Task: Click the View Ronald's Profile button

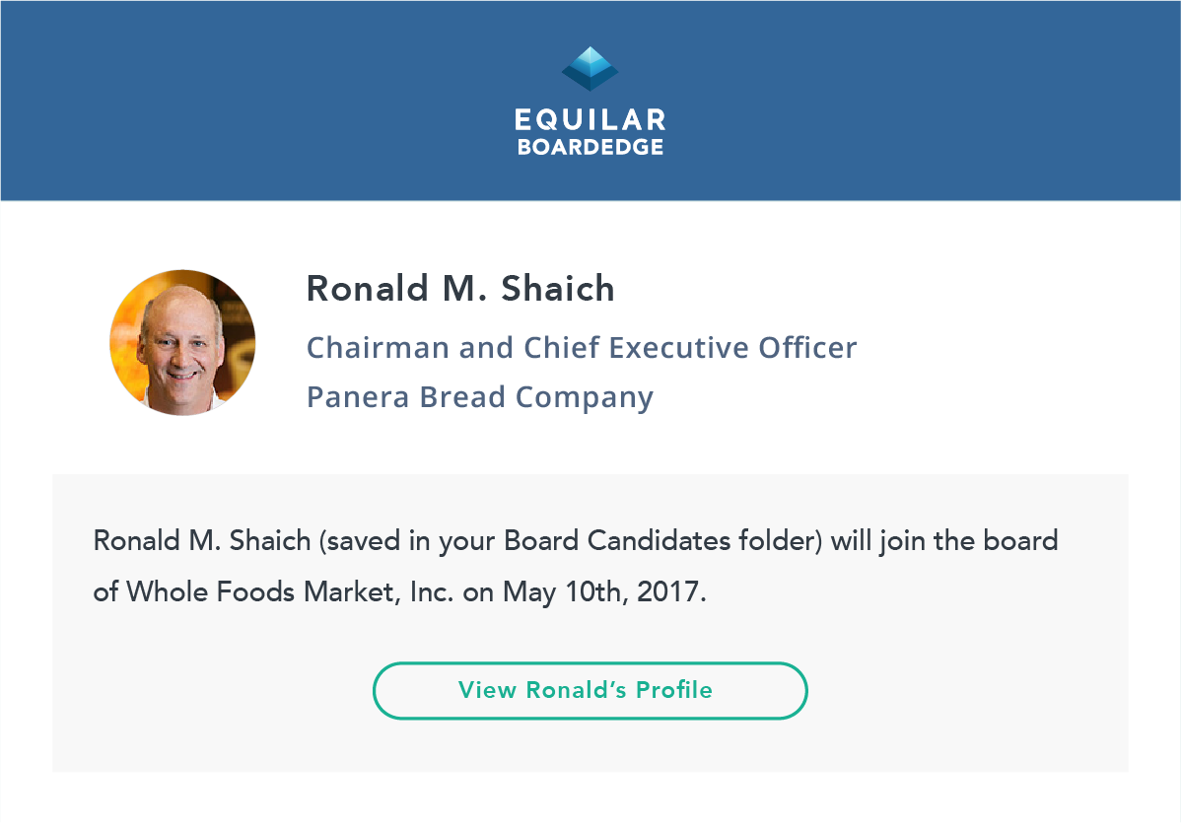Action: (x=590, y=690)
